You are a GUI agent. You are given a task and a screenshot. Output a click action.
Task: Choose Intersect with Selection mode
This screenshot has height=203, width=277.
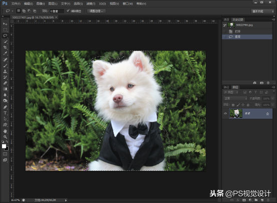[35, 11]
